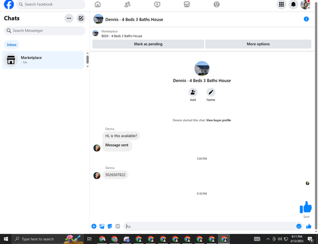Click the Add people icon
The width and height of the screenshot is (318, 244).
tap(193, 92)
